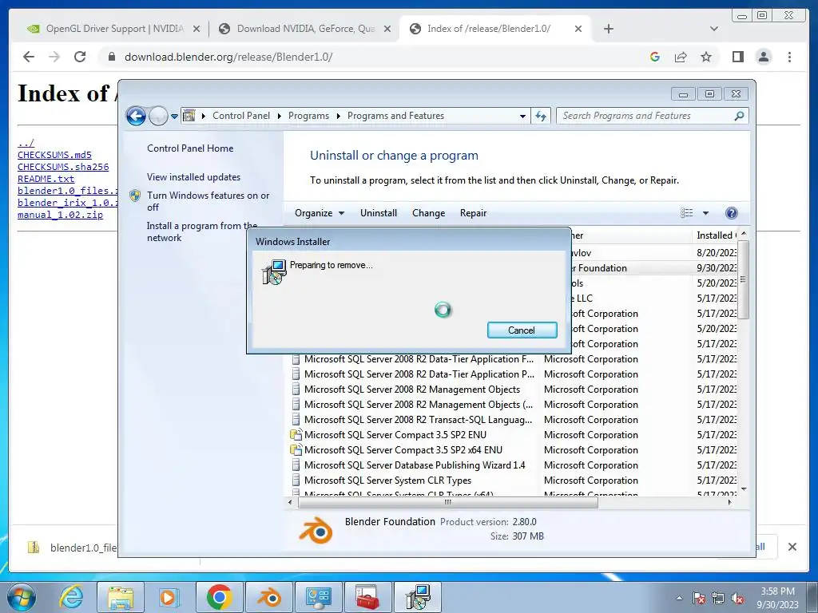Click Change in Programs and Features toolbar
The width and height of the screenshot is (818, 613).
(428, 212)
